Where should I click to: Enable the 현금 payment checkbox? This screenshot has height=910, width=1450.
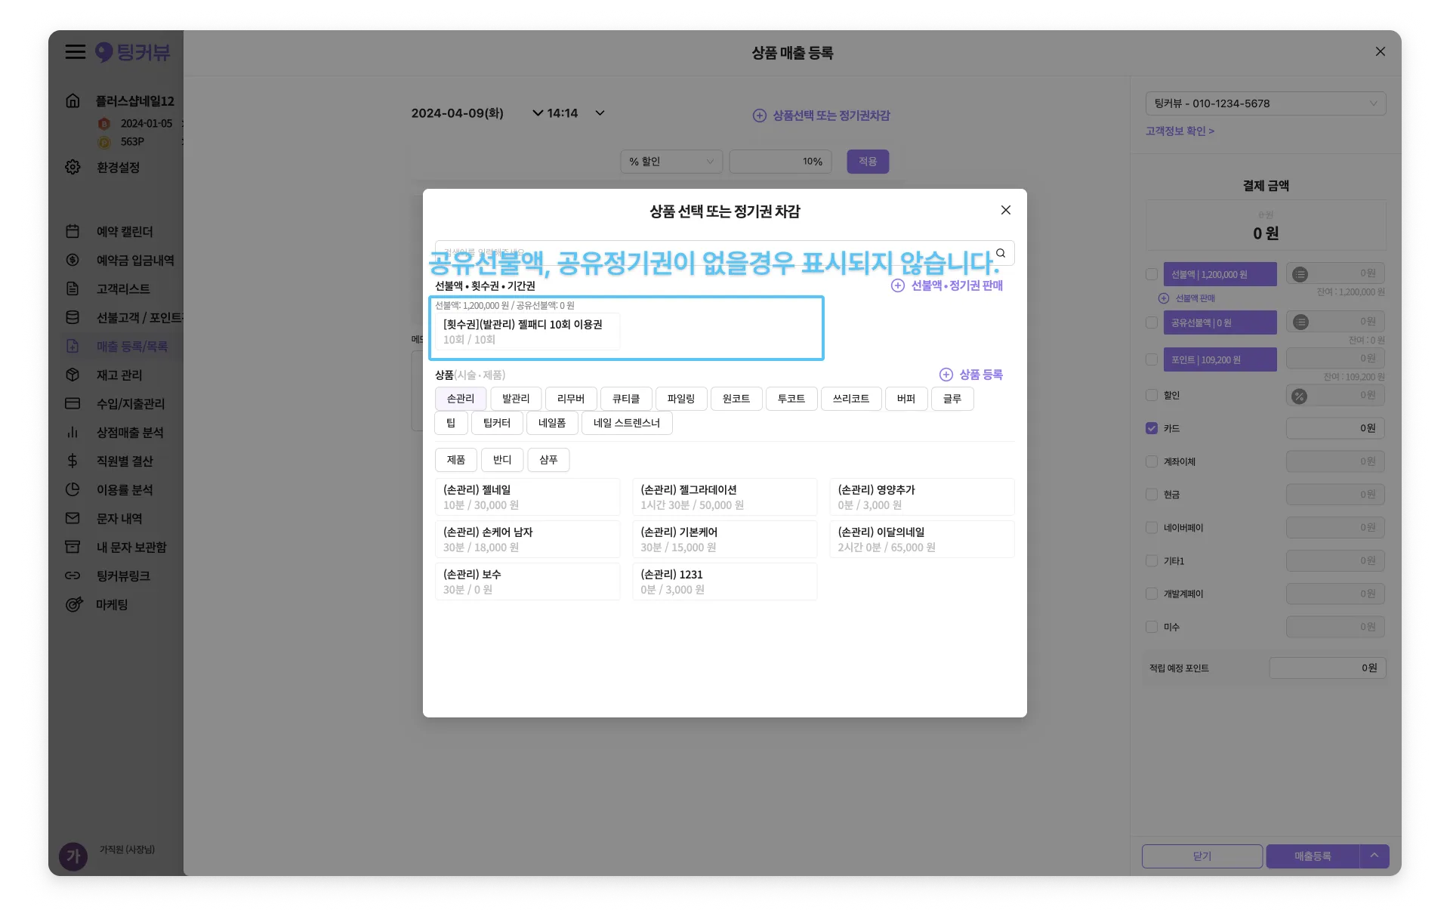click(1151, 495)
